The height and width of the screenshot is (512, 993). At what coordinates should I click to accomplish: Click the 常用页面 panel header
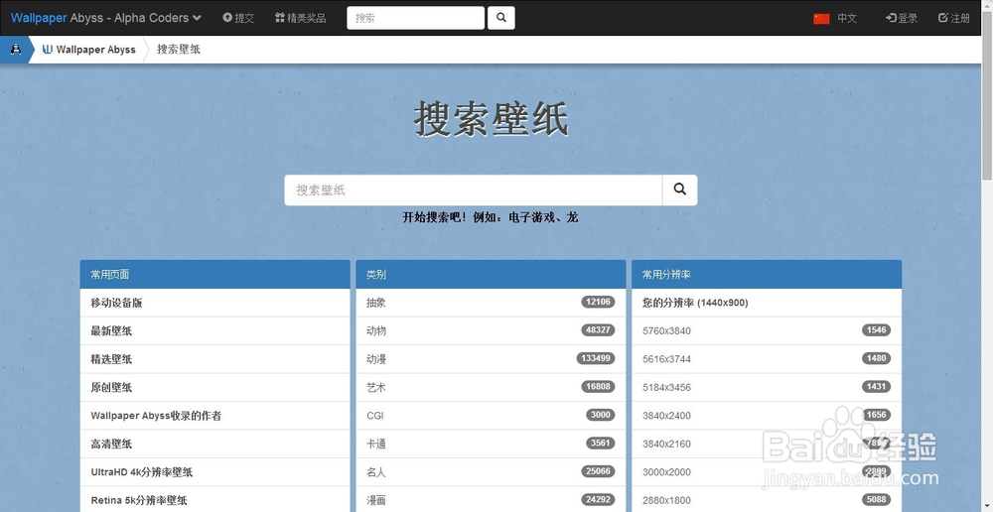pyautogui.click(x=214, y=274)
